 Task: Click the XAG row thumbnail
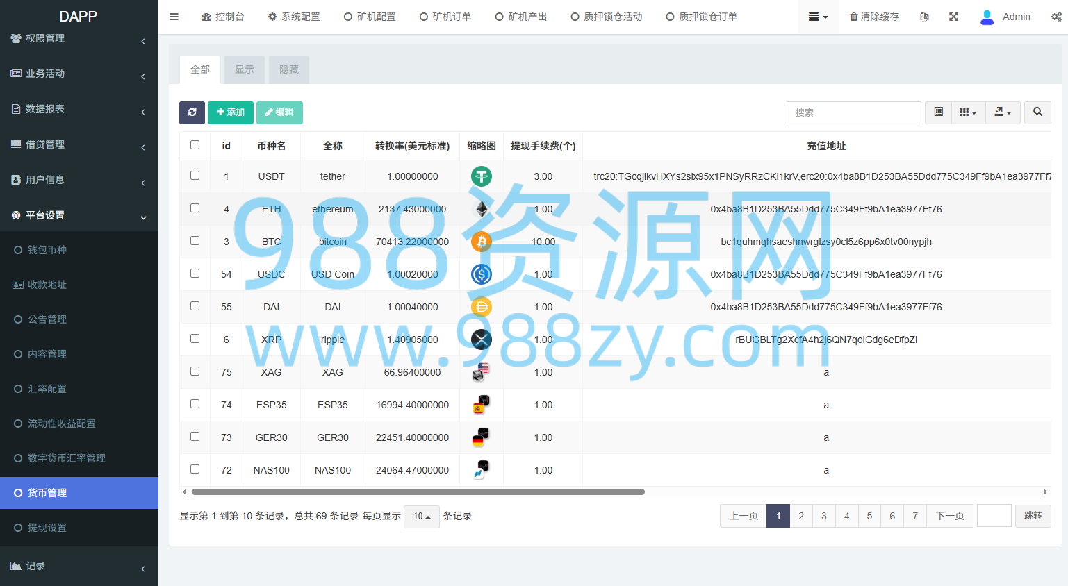(x=482, y=372)
